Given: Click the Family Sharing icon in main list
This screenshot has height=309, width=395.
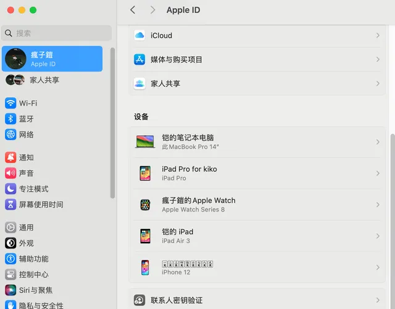Looking at the screenshot, I should pyautogui.click(x=139, y=84).
